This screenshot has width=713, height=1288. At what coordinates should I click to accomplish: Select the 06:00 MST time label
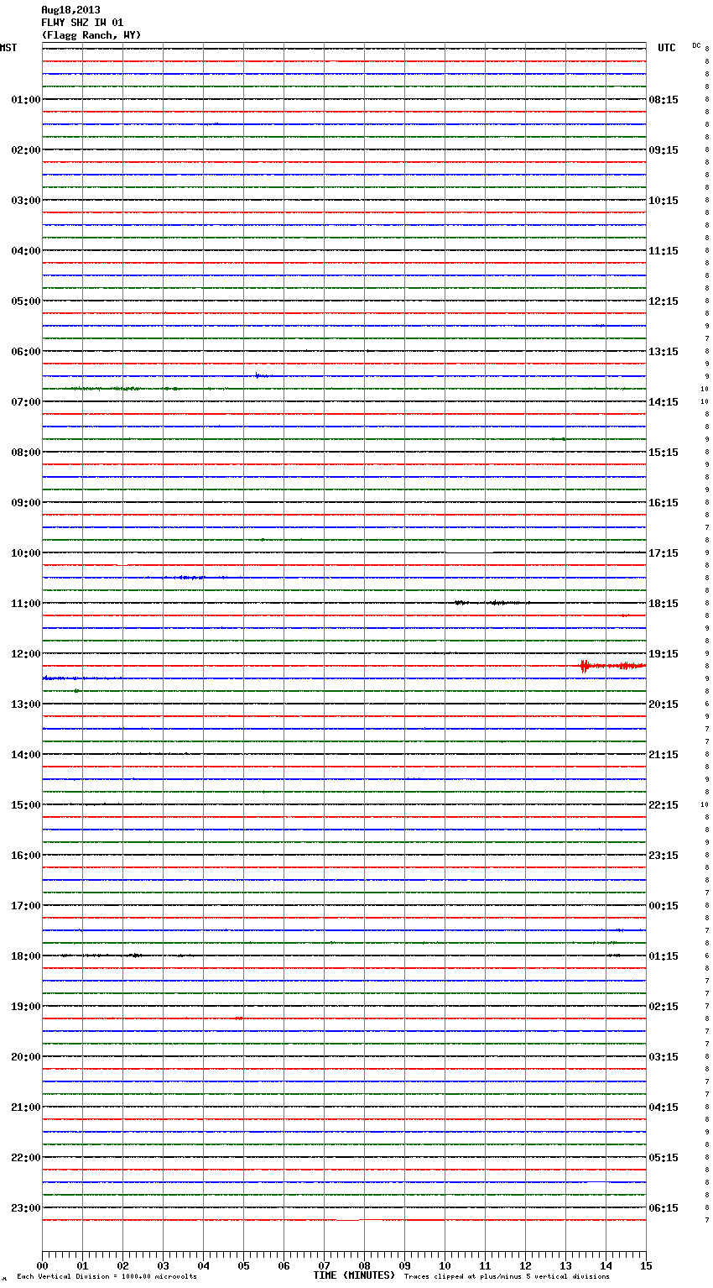click(x=25, y=352)
